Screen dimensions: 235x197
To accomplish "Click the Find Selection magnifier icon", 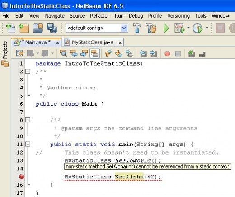I will click(x=63, y=53).
